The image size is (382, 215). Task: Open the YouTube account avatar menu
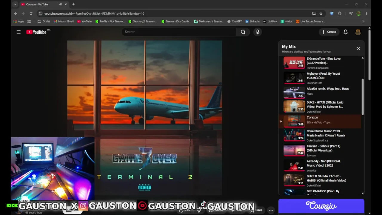pyautogui.click(x=358, y=32)
